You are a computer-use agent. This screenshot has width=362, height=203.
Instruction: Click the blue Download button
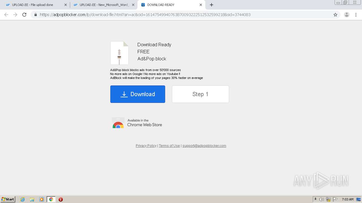point(138,94)
